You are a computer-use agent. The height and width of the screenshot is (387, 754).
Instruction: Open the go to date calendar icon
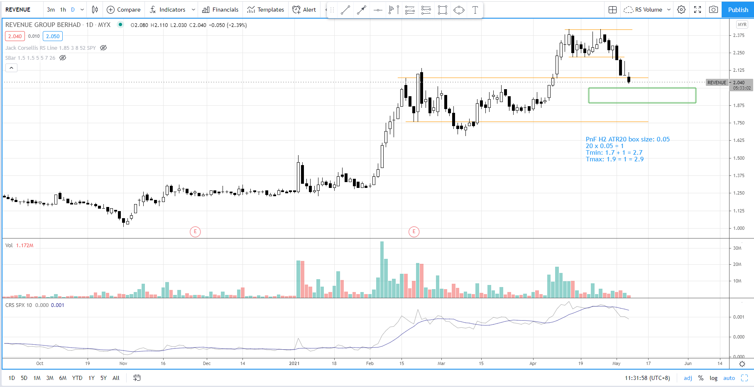click(x=137, y=378)
